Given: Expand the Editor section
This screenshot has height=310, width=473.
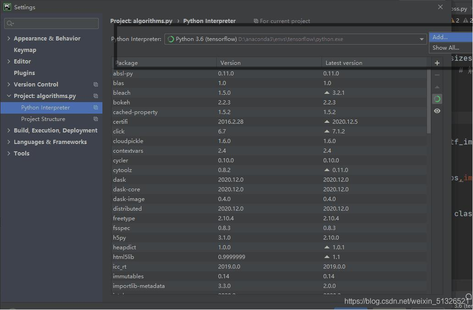Looking at the screenshot, I should point(8,61).
